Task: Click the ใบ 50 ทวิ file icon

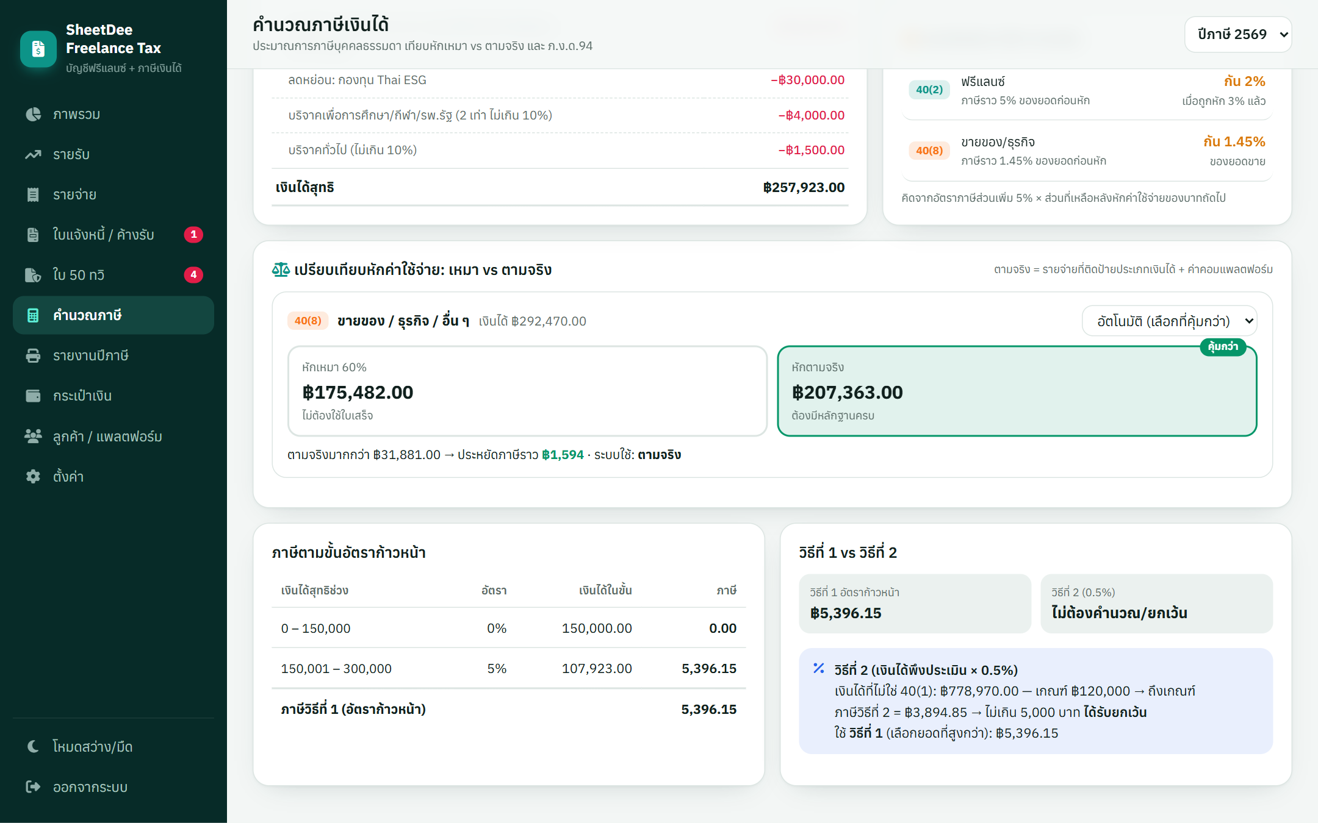Action: click(x=33, y=275)
